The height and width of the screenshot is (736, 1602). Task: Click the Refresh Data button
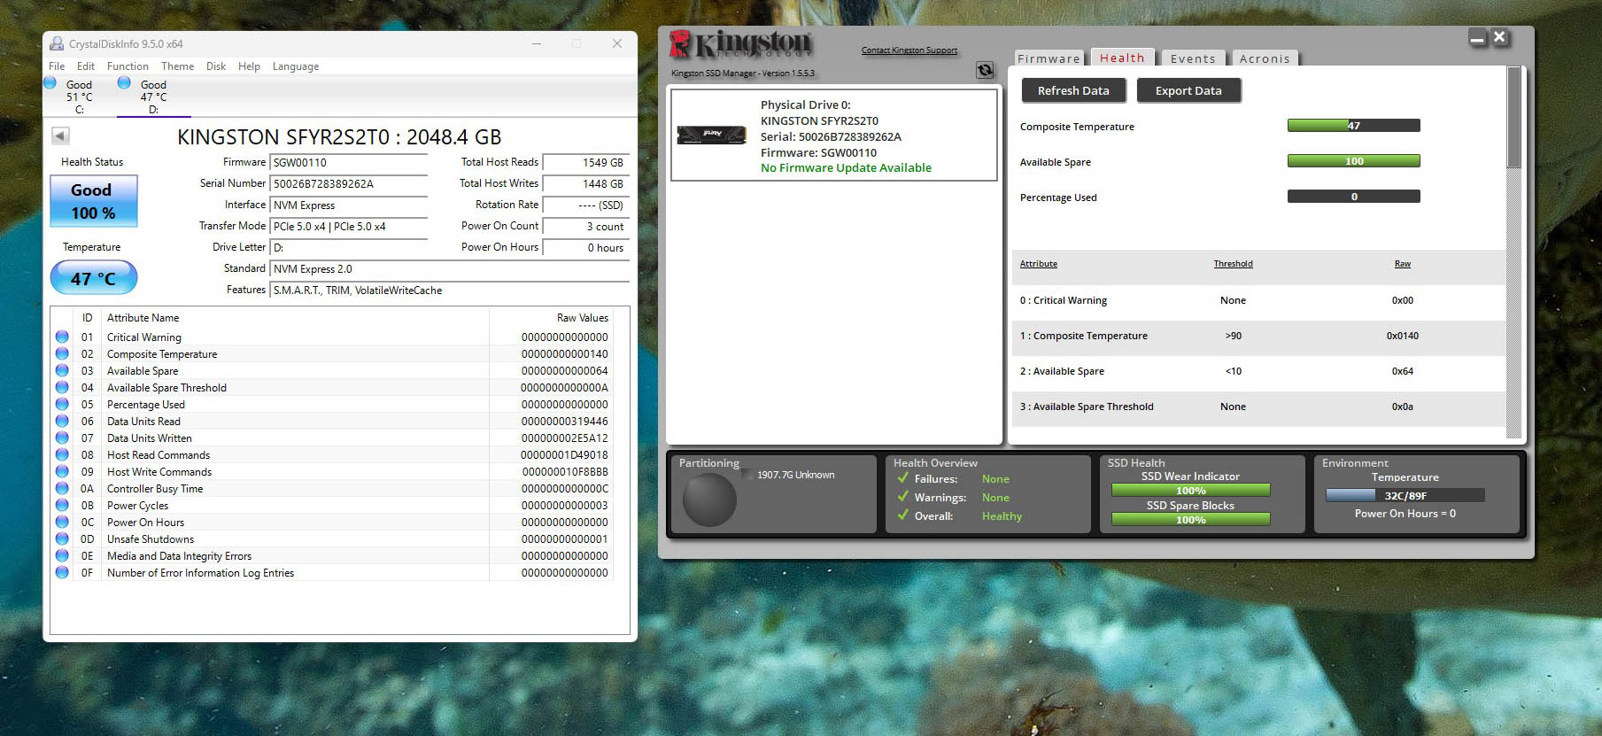tap(1073, 90)
